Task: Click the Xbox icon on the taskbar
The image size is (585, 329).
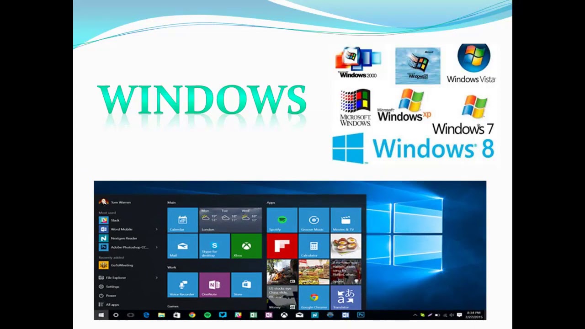Action: pyautogui.click(x=284, y=315)
